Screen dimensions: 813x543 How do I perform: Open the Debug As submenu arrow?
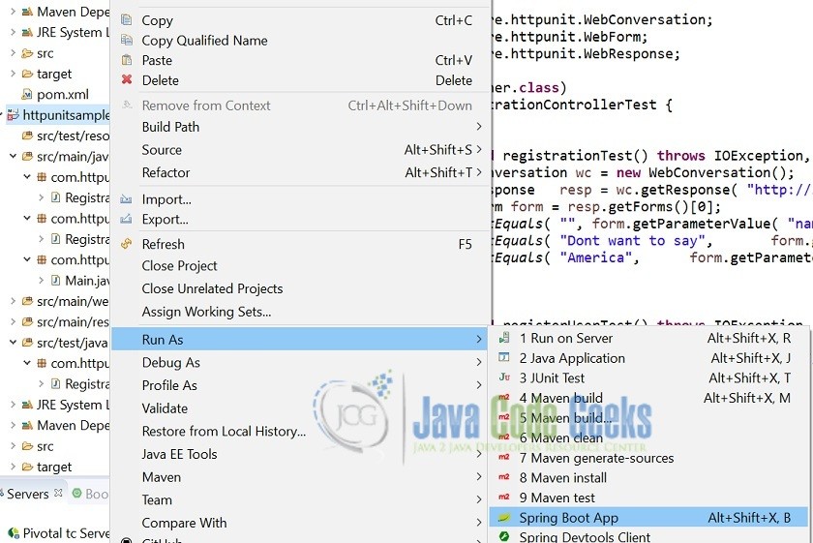pos(478,363)
